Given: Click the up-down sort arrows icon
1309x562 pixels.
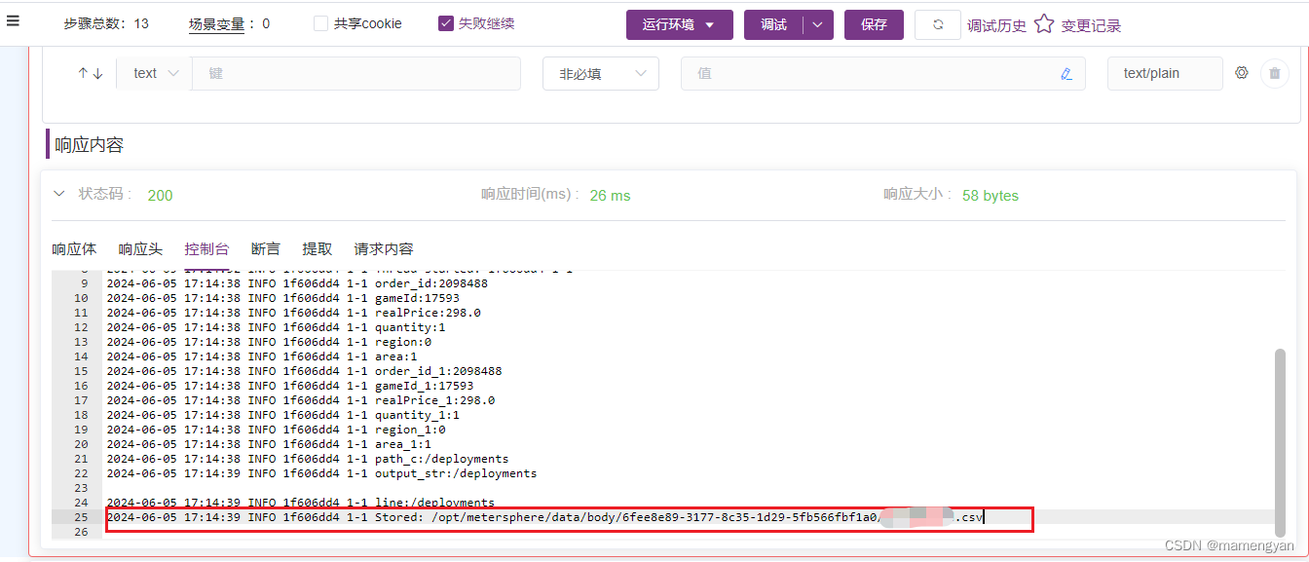Looking at the screenshot, I should [89, 73].
